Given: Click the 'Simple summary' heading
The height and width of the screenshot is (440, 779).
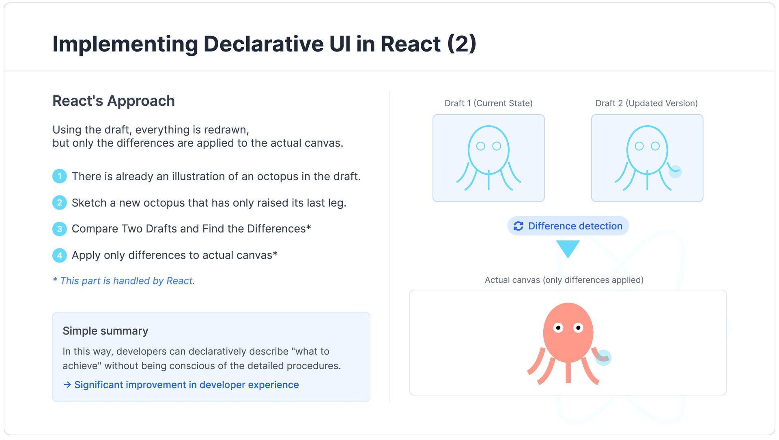Looking at the screenshot, I should coord(105,331).
